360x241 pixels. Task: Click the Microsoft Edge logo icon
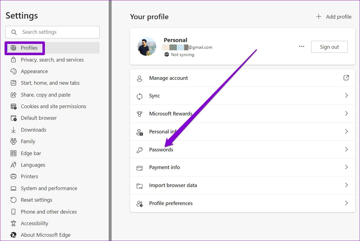coord(13,235)
